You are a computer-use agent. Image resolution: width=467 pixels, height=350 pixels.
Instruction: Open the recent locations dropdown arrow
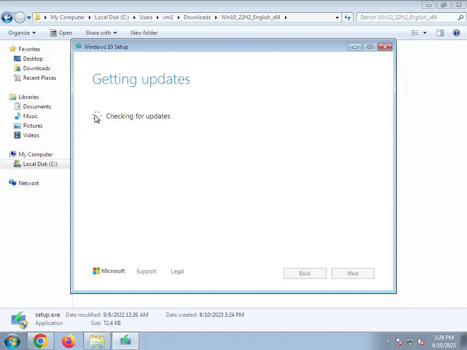[x=29, y=18]
